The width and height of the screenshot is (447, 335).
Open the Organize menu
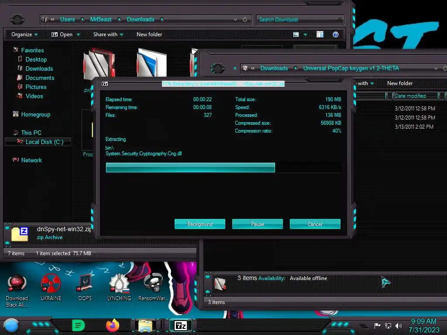[24, 34]
